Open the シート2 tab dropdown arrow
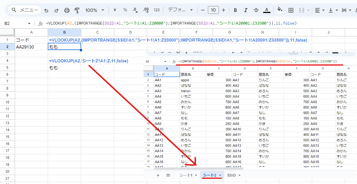The width and height of the screenshot is (357, 184). click(x=220, y=175)
